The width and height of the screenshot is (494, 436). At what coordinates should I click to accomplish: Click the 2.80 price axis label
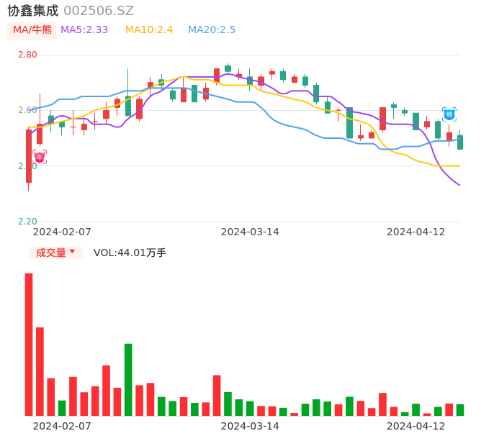[27, 55]
